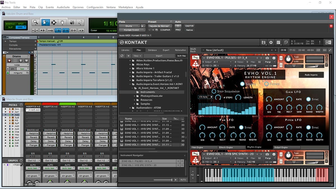The height and width of the screenshot is (189, 336).
Task: Open Kontakt options gear icon
Action: pos(271,42)
